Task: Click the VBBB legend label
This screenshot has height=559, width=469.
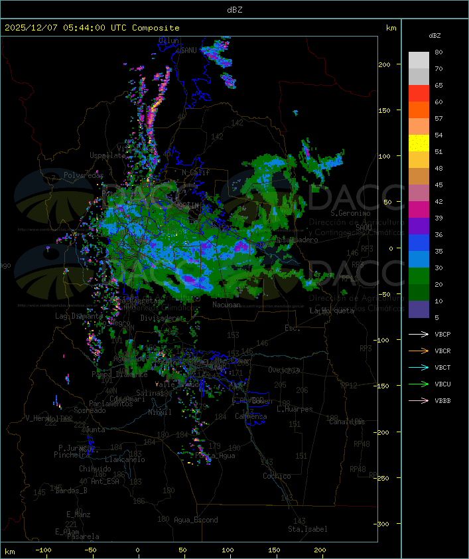Action: pos(442,401)
